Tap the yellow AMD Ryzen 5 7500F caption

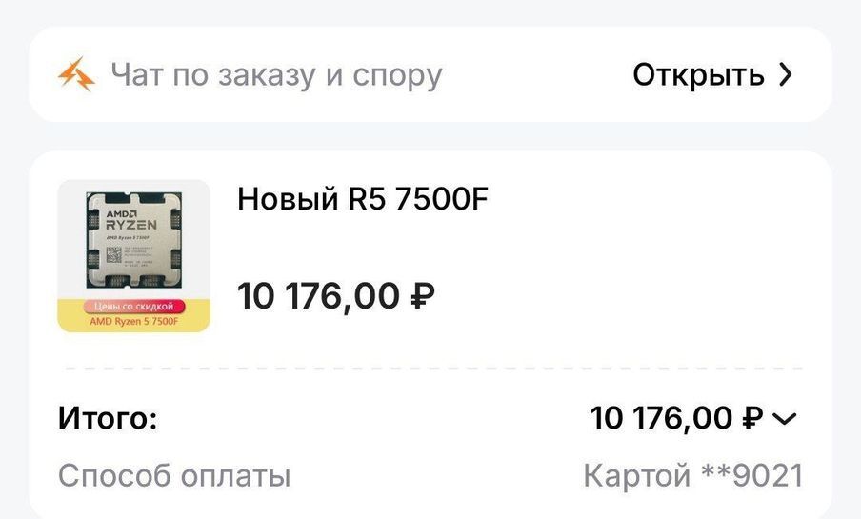pos(134,321)
